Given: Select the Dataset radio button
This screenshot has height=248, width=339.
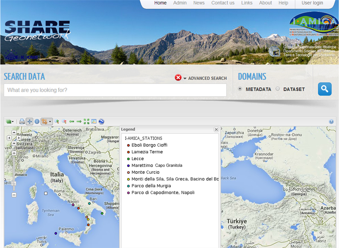Looking at the screenshot, I should (x=278, y=89).
